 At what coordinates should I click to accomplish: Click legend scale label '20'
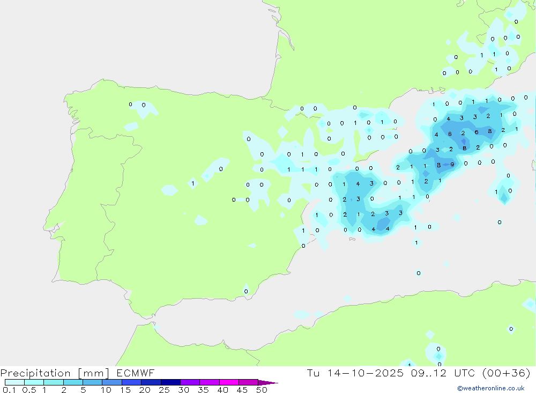145,390
